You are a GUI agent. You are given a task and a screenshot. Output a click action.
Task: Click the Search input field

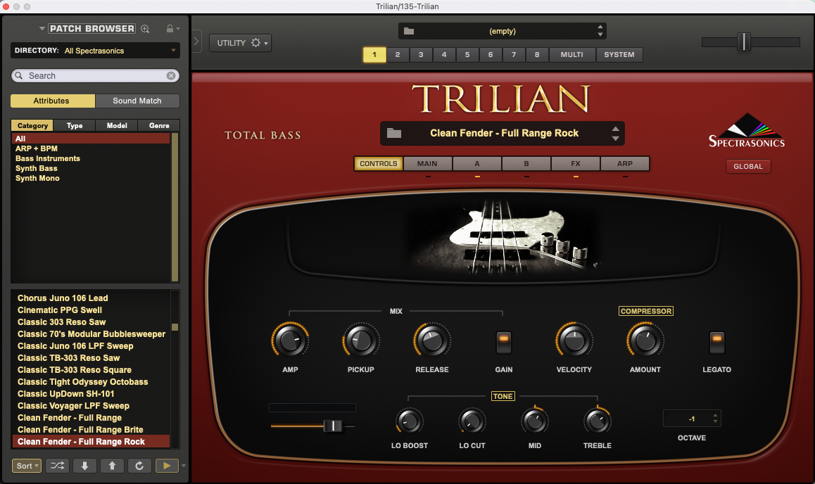[95, 76]
